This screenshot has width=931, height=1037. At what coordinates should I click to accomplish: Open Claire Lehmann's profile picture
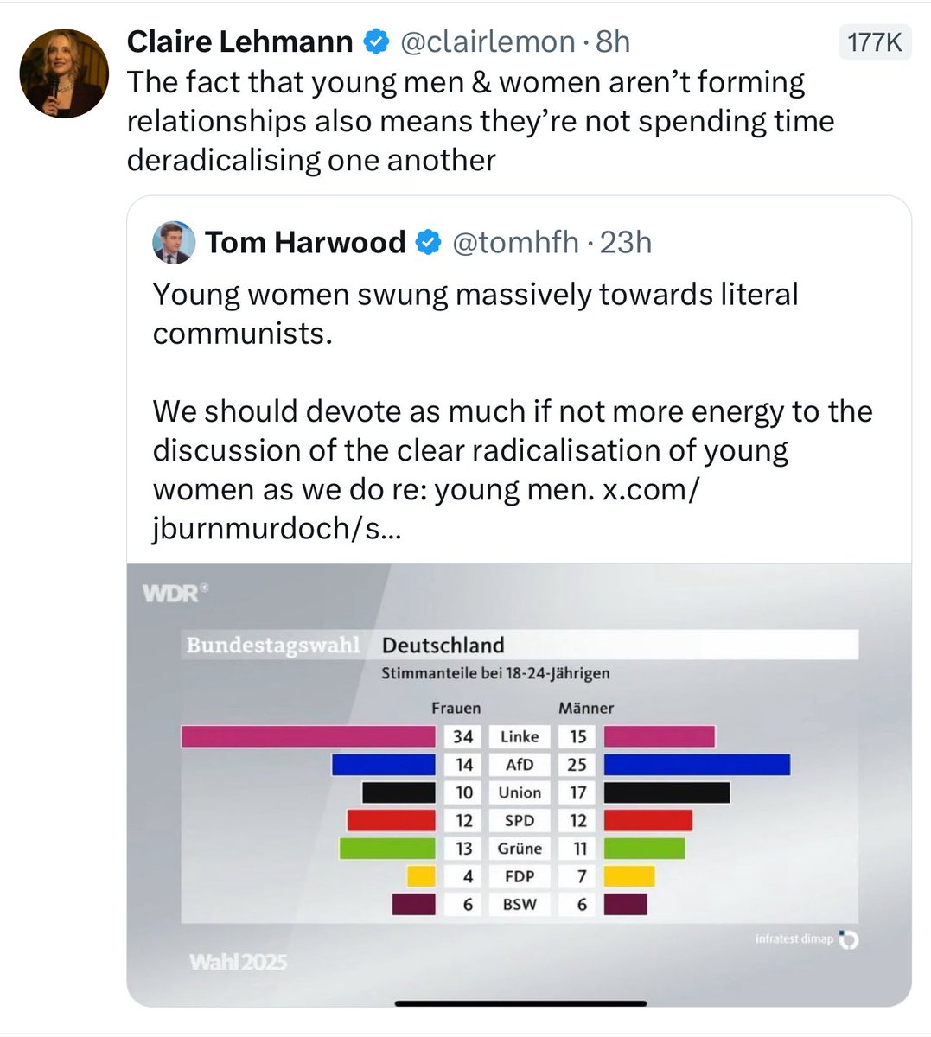click(x=64, y=73)
